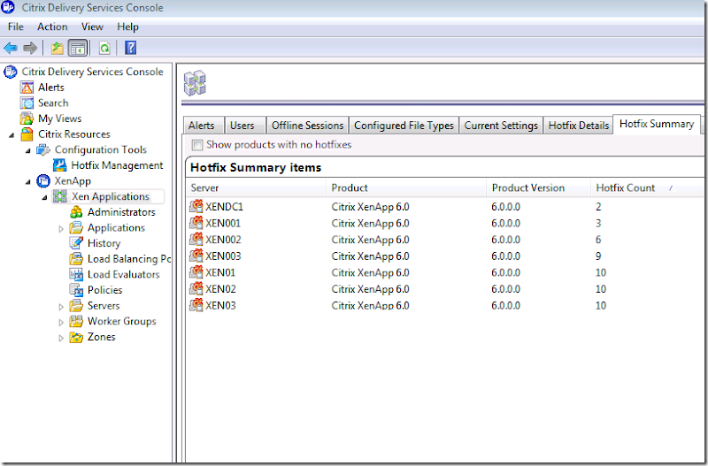Select the XEN003 server row

(445, 256)
